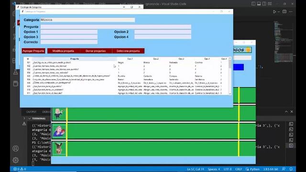Screen dimensions: 306x172
Task: Click into the Opcion 1 field
Action: [69, 32]
